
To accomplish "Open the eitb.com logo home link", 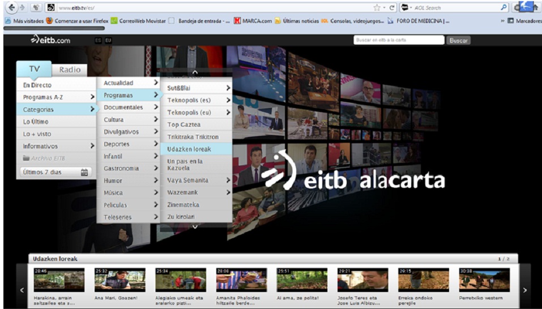I will 50,40.
